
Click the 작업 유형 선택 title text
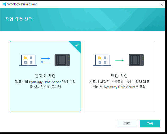19,19
